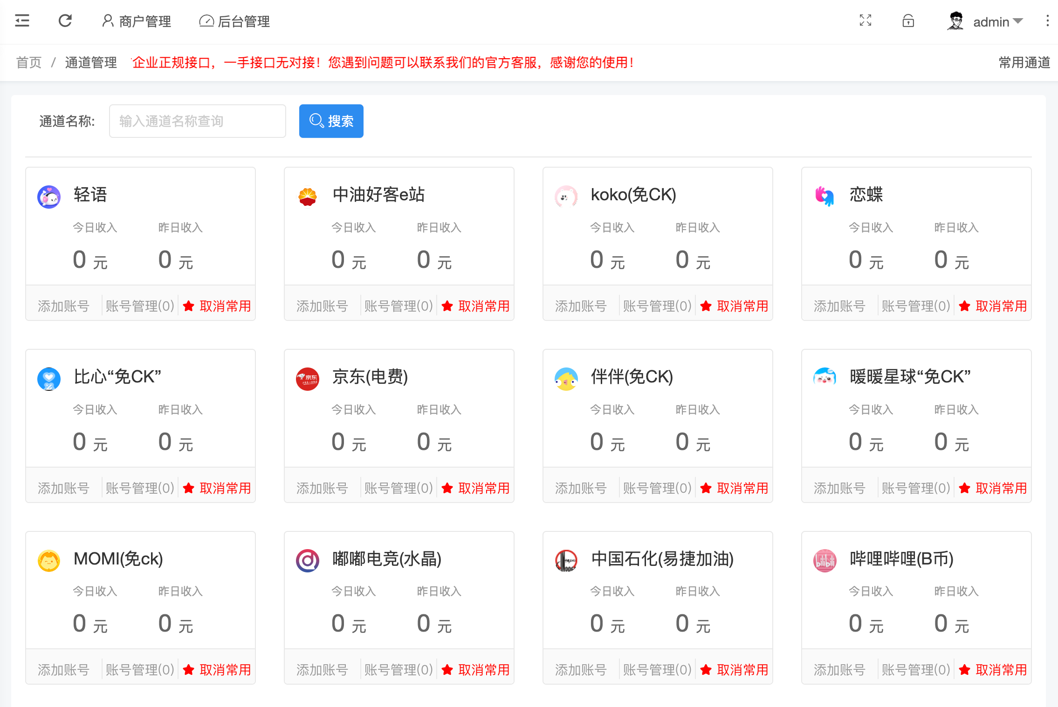This screenshot has height=707, width=1058.
Task: Click 取消常用 for 中国石化(易捷加油)
Action: point(734,670)
